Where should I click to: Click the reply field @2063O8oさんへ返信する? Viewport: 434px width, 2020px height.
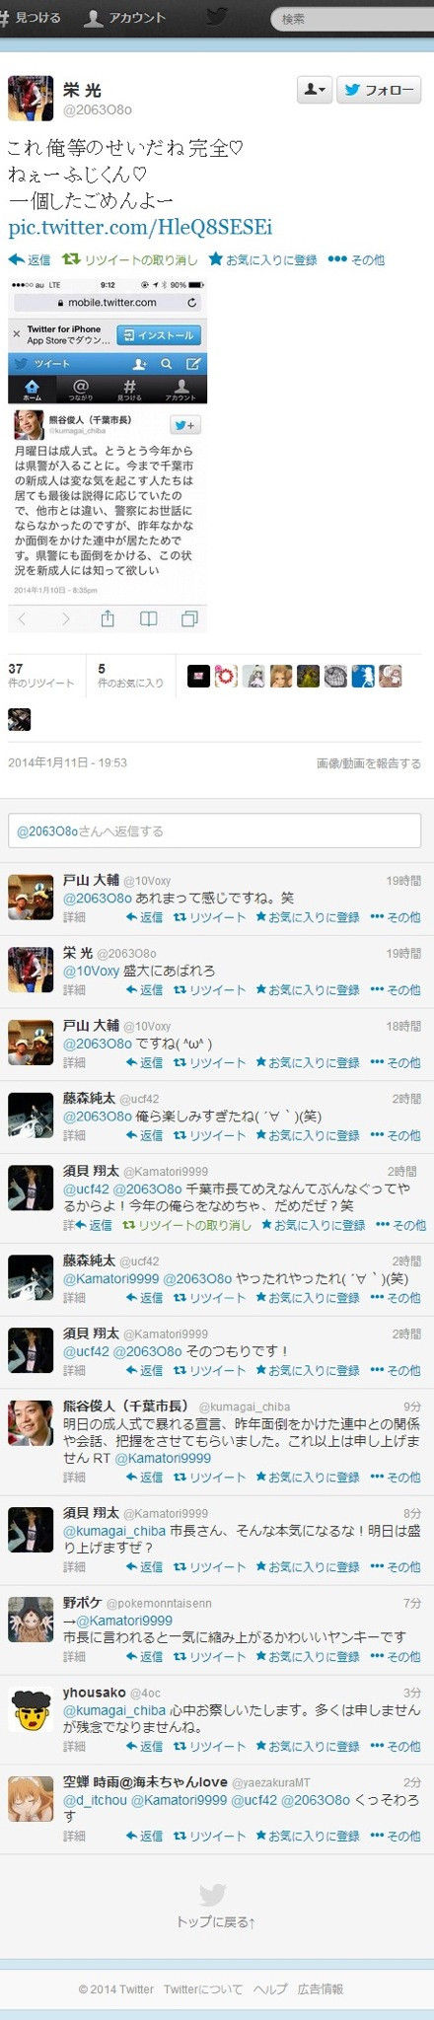(215, 830)
